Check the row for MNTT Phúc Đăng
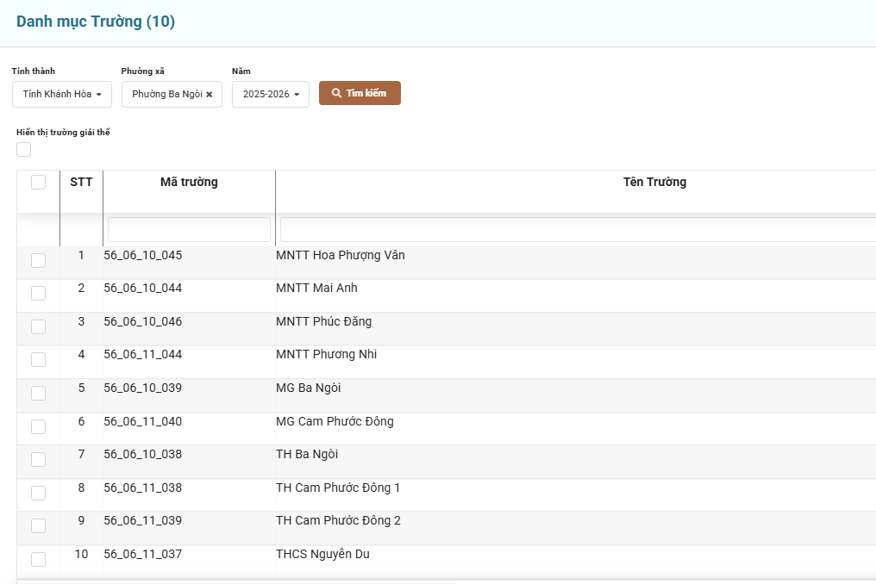Image resolution: width=876 pixels, height=584 pixels. click(x=38, y=326)
